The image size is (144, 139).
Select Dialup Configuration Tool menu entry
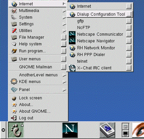pyautogui.click(x=100, y=14)
